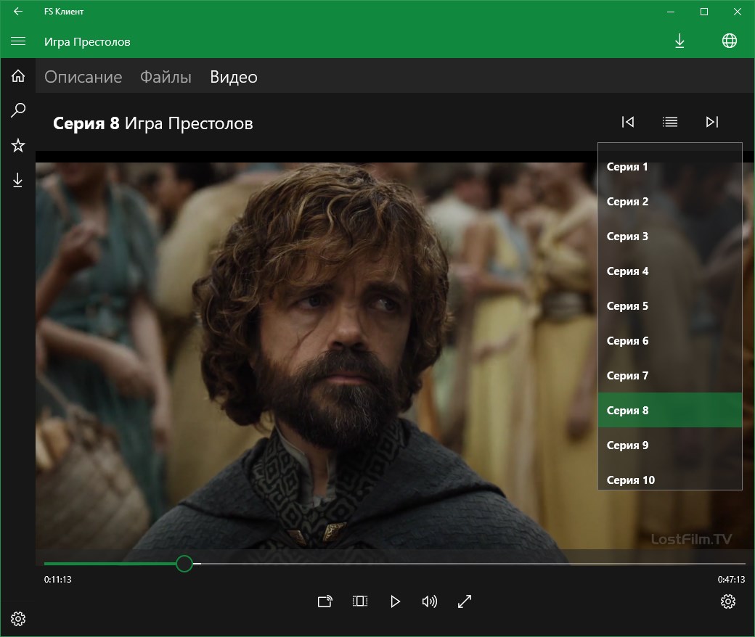The width and height of the screenshot is (755, 637).
Task: Click the Игра Престолов header title
Action: [x=87, y=42]
